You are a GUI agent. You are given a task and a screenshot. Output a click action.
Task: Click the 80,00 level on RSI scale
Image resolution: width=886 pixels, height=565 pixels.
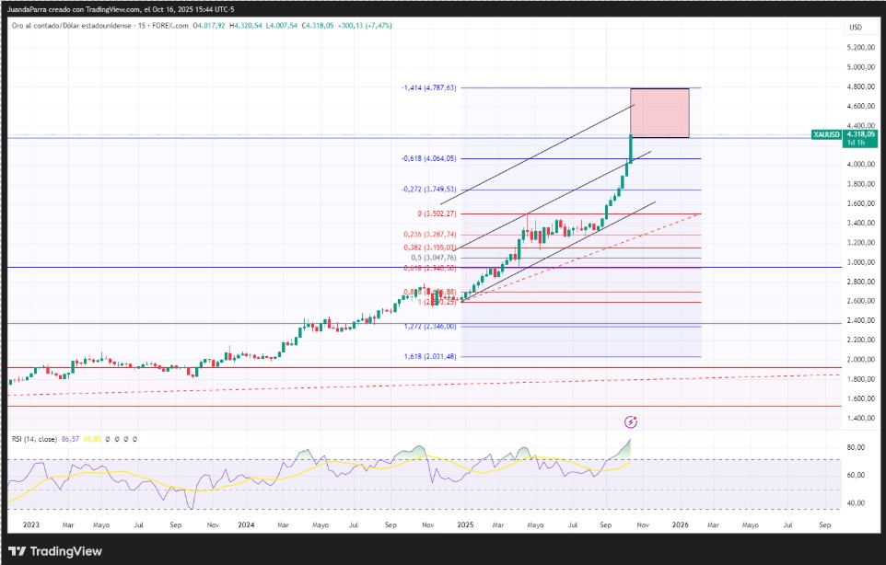click(x=857, y=448)
